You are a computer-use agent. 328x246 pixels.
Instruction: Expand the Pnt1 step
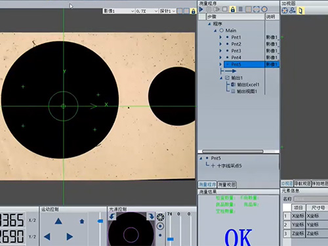click(220, 37)
